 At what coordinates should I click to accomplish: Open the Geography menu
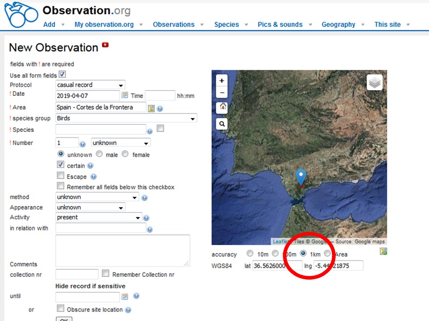(x=338, y=25)
